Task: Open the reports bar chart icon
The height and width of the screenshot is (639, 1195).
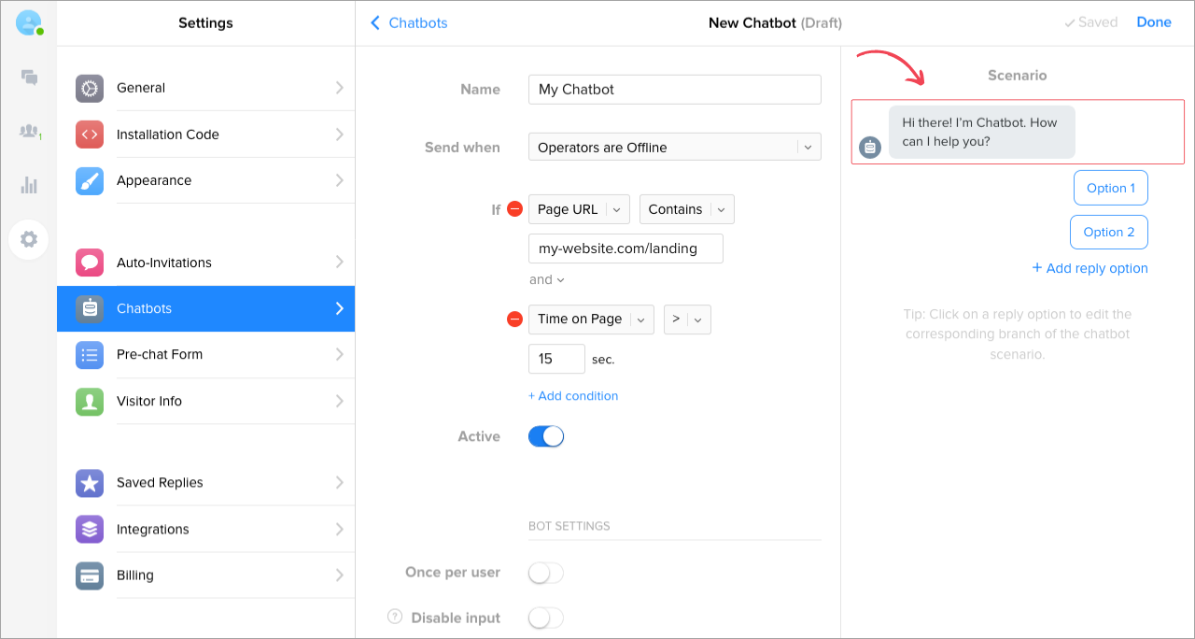Action: [x=29, y=185]
